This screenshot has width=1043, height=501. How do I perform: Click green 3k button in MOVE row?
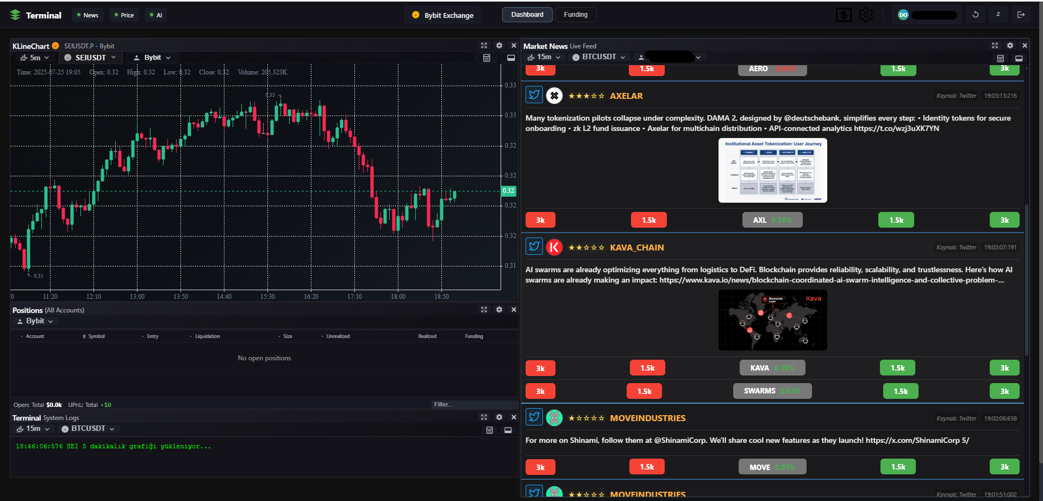1004,467
